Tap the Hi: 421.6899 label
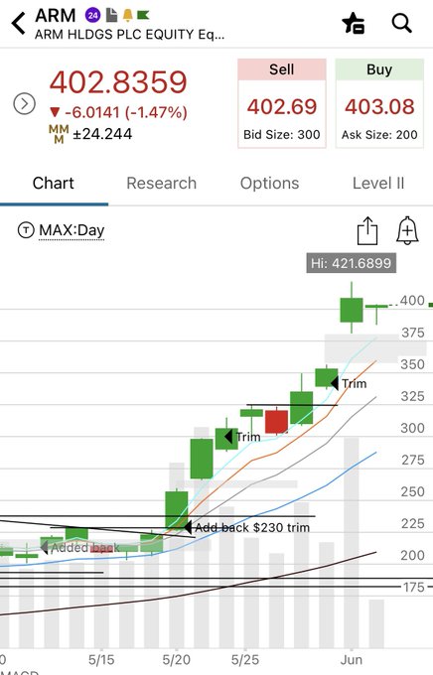 coord(352,263)
